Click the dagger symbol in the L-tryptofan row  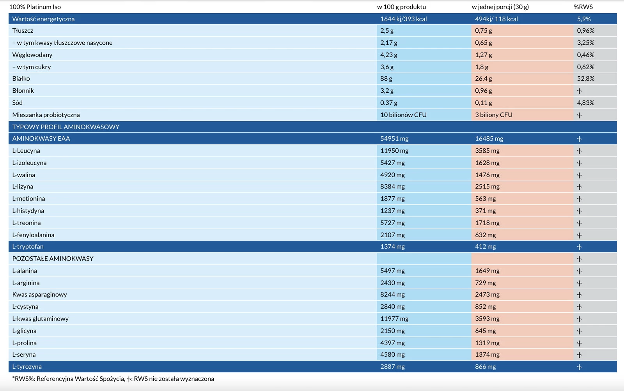pos(579,247)
